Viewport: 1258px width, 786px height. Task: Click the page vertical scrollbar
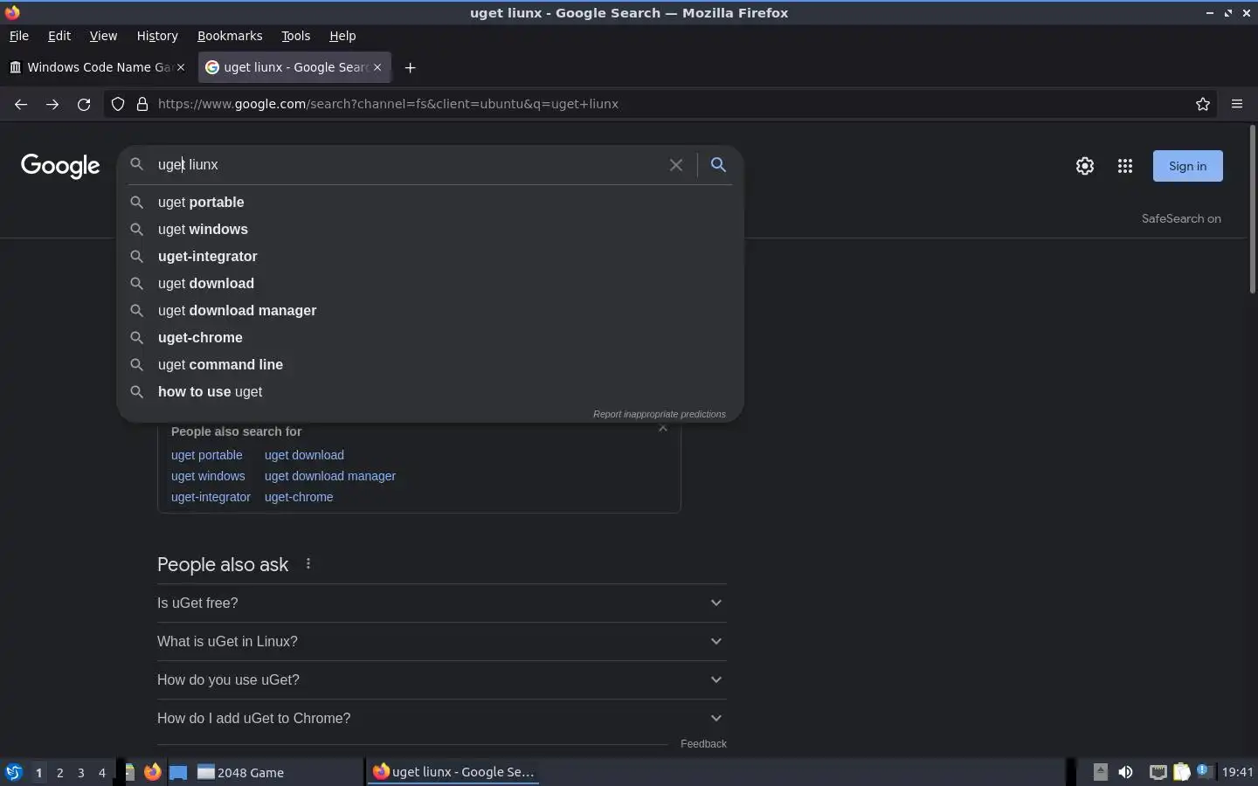point(1252,210)
